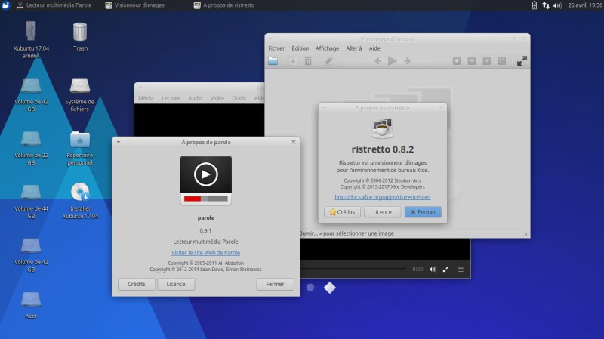Screen dimensions: 604x339
Task: Toggle fullscreen in the Ristretto toolbar
Action: [x=522, y=61]
